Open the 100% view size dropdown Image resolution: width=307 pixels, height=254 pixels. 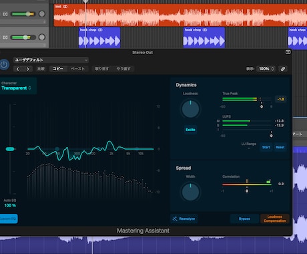266,69
